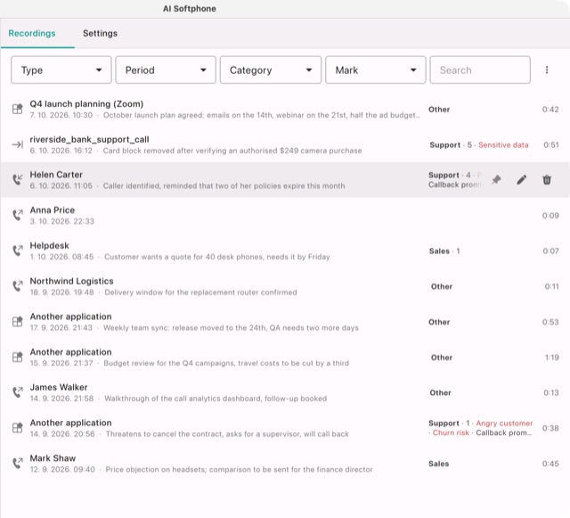Image resolution: width=570 pixels, height=518 pixels.
Task: Click the Sales · 1 category on Helpdesk
Action: [444, 251]
